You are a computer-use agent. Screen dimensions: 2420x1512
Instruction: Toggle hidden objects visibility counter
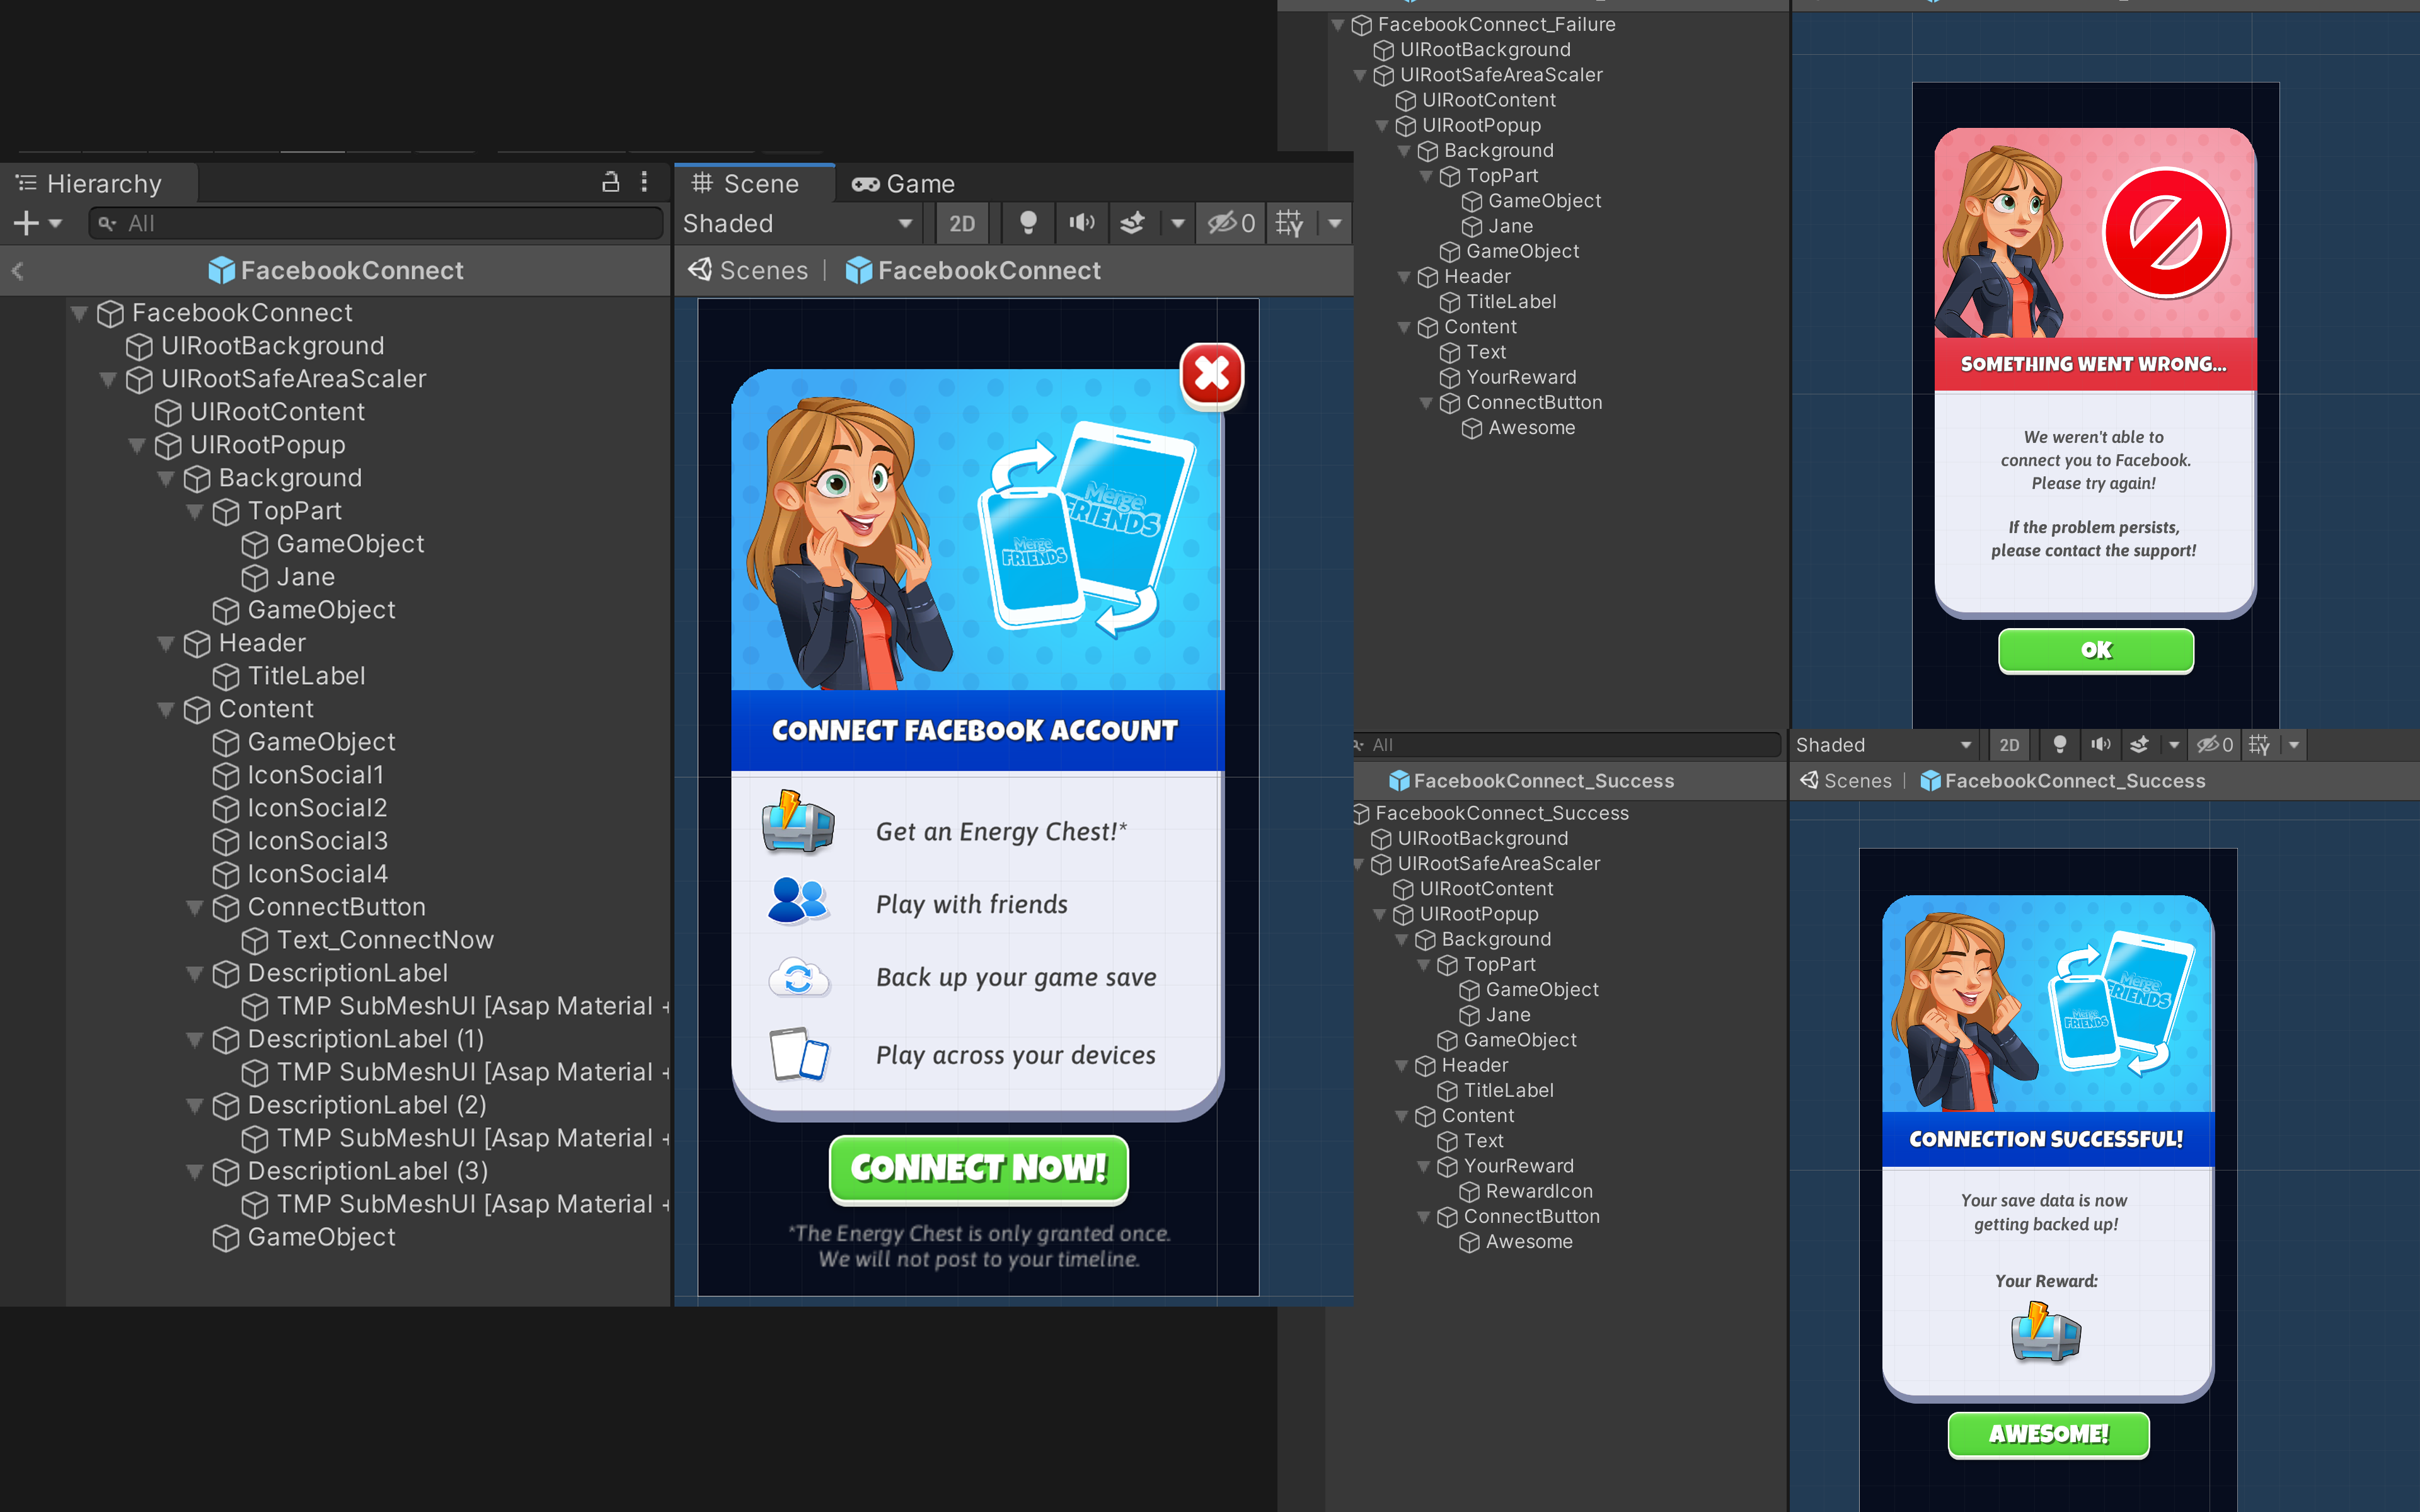(x=1230, y=223)
